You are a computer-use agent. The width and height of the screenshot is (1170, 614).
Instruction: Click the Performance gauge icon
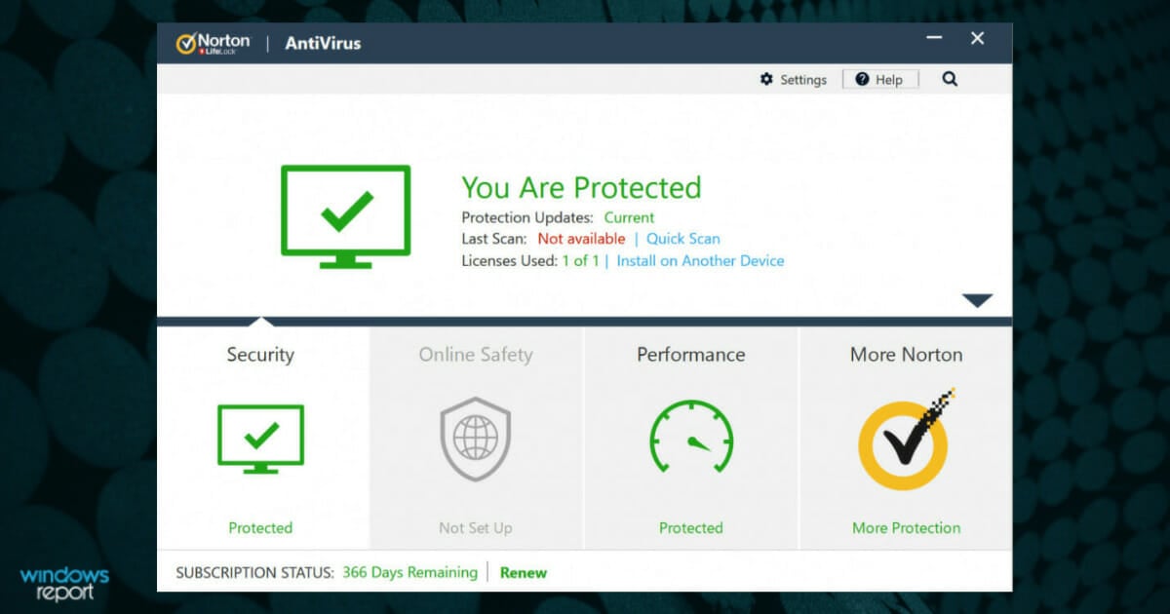(x=691, y=439)
